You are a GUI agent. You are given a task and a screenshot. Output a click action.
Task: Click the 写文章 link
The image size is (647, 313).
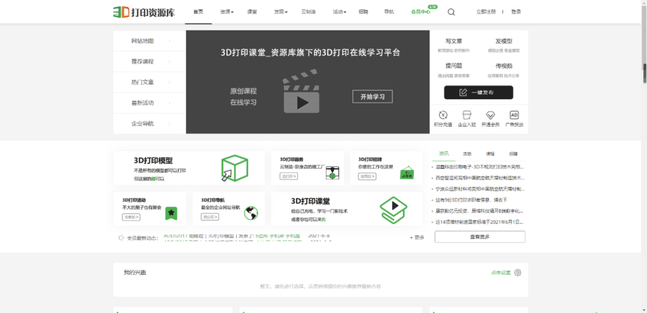click(453, 41)
